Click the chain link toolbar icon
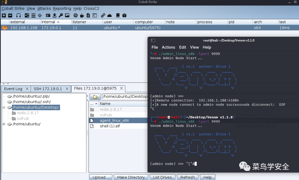299x180 pixels. 103,16
